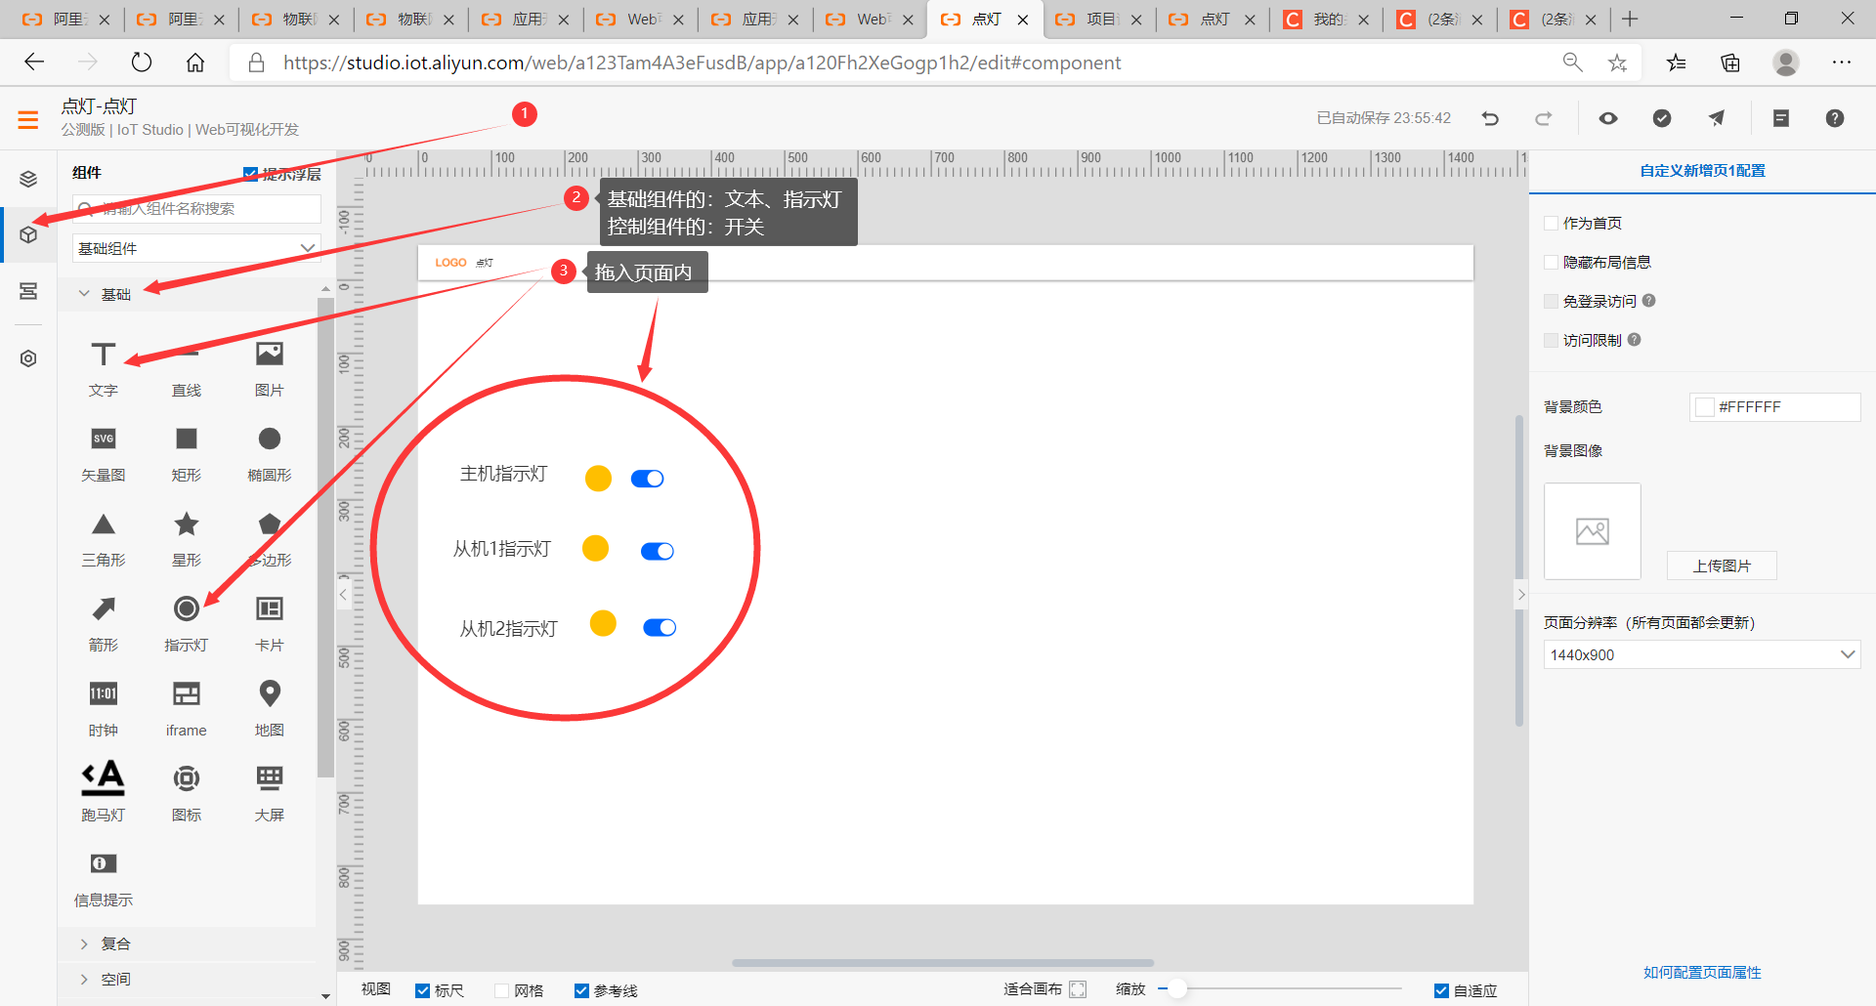Image resolution: width=1876 pixels, height=1006 pixels.
Task: Select the 星形 star component
Action: point(186,538)
